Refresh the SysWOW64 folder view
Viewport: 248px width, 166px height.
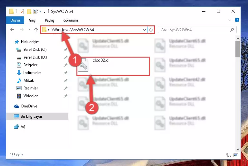point(151,30)
